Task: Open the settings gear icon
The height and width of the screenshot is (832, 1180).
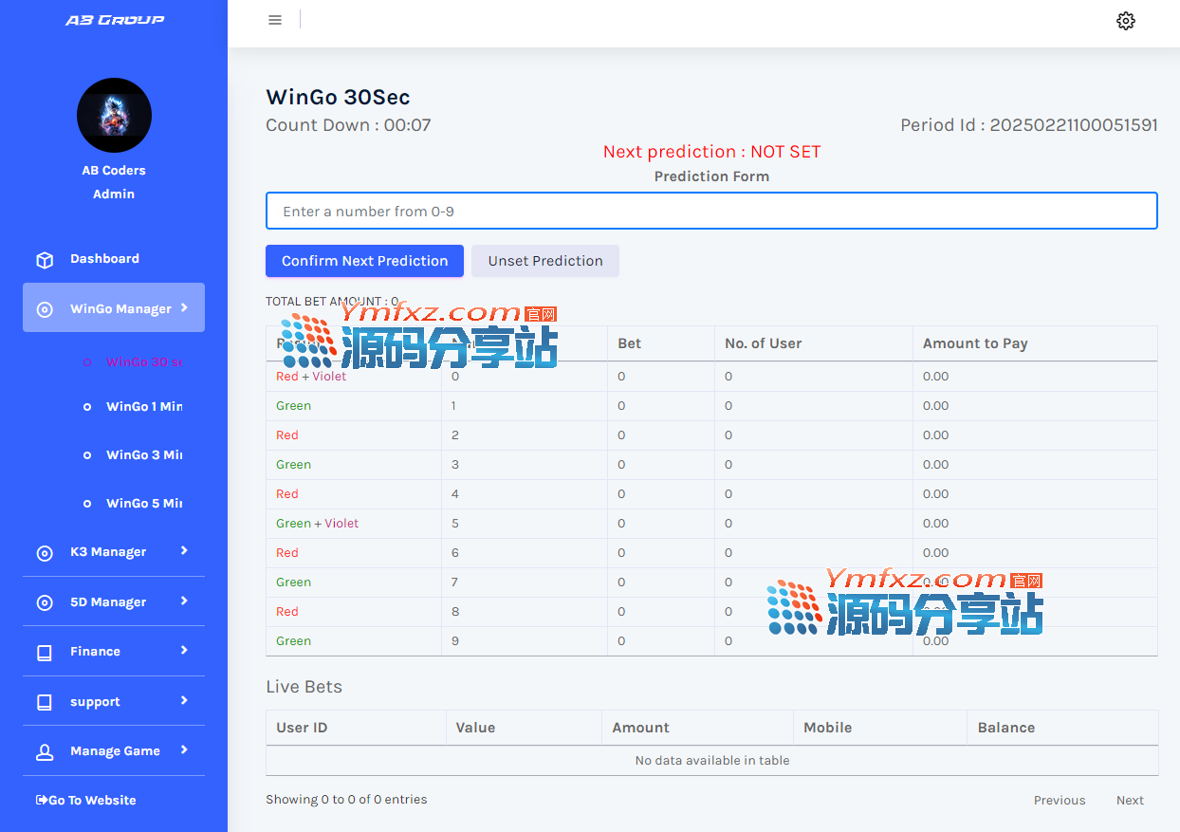Action: click(x=1125, y=21)
